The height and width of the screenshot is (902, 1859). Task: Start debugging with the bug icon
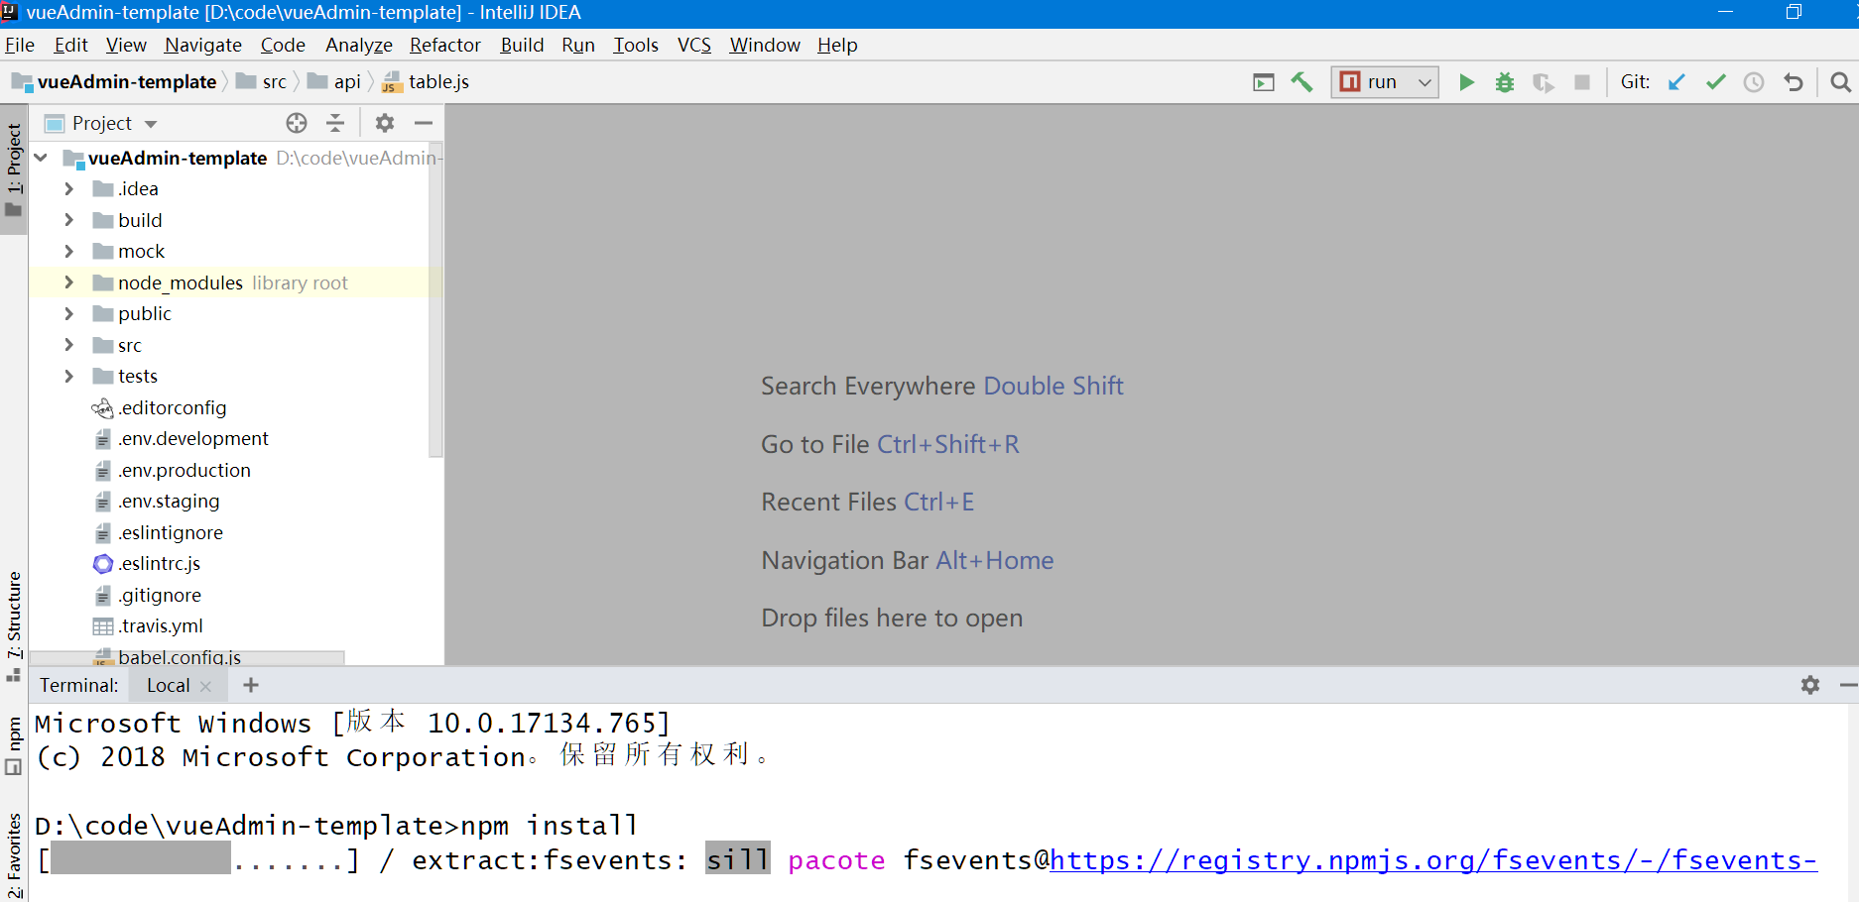click(1505, 82)
